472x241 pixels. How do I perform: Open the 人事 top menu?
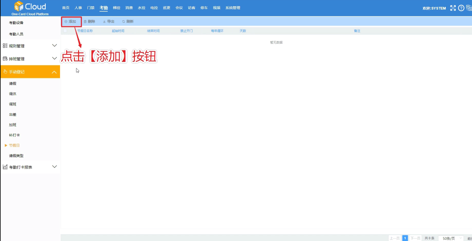pyautogui.click(x=78, y=8)
